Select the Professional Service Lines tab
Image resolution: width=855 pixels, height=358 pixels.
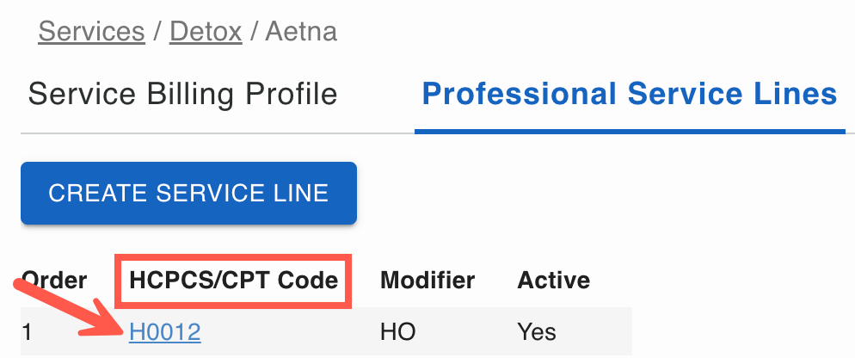pos(630,93)
